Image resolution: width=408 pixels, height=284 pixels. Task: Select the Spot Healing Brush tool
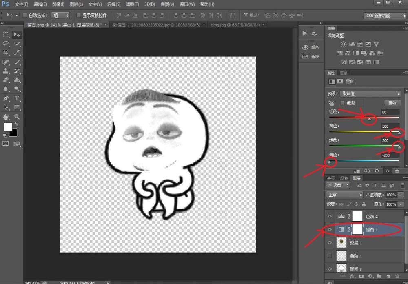(6, 62)
